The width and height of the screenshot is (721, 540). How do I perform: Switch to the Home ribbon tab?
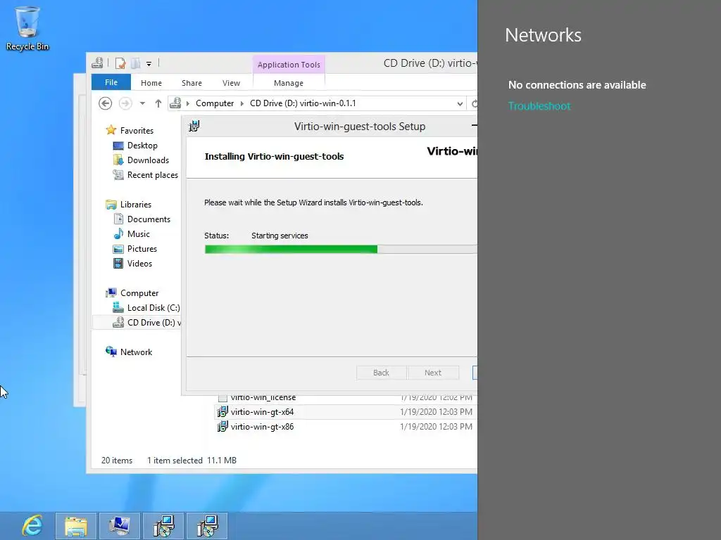(x=151, y=83)
